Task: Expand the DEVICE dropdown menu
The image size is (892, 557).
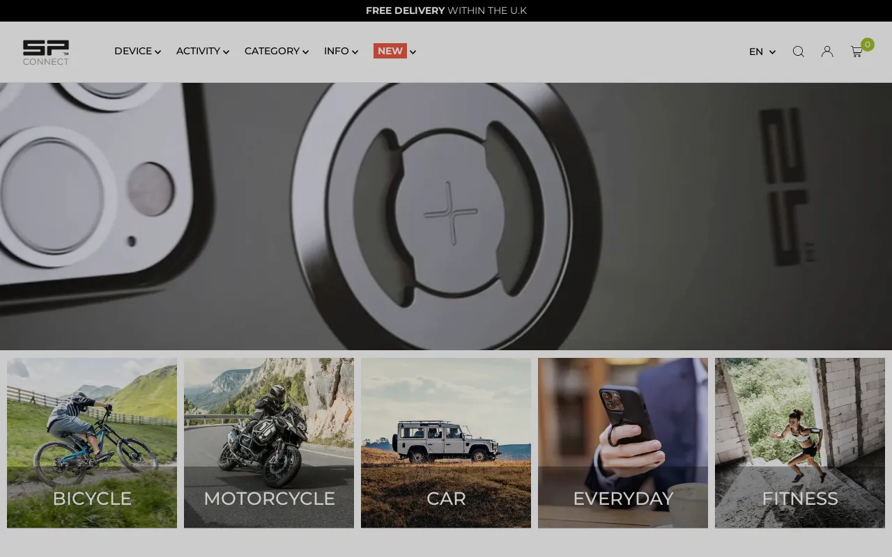Action: [x=137, y=52]
